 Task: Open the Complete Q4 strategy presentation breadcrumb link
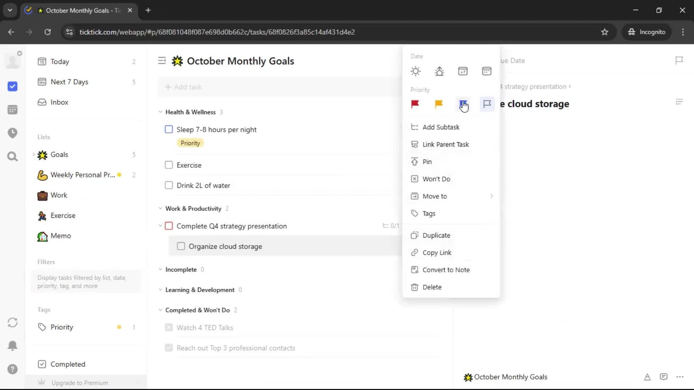[x=535, y=87]
